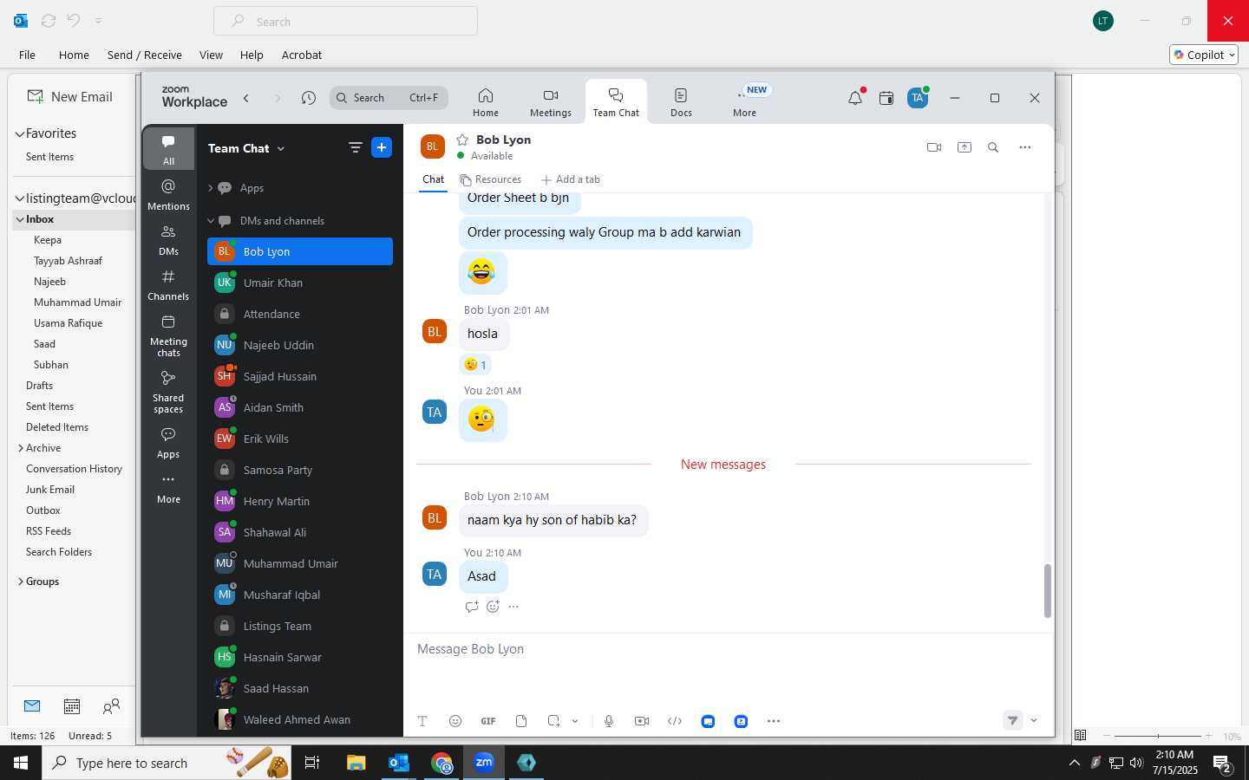Record an audio message
The image size is (1249, 780).
click(609, 721)
